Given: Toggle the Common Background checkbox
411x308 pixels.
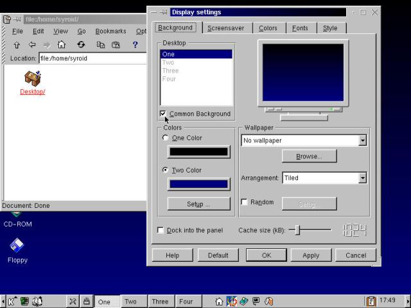Looking at the screenshot, I should coord(163,114).
